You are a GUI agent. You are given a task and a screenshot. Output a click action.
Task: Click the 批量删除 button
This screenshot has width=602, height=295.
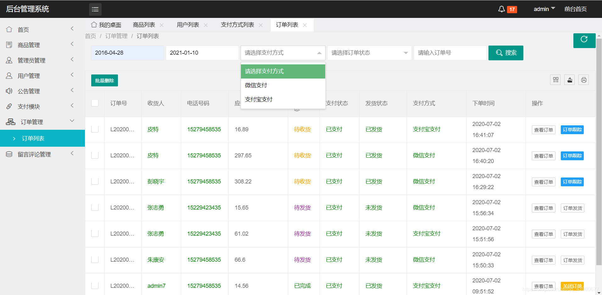pyautogui.click(x=104, y=80)
